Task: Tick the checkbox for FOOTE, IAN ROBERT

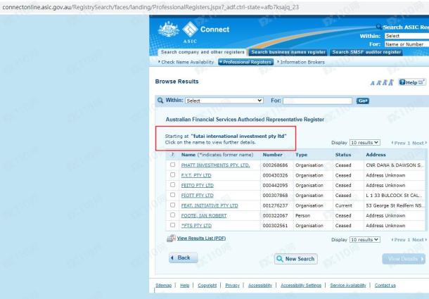Action: coord(172,215)
